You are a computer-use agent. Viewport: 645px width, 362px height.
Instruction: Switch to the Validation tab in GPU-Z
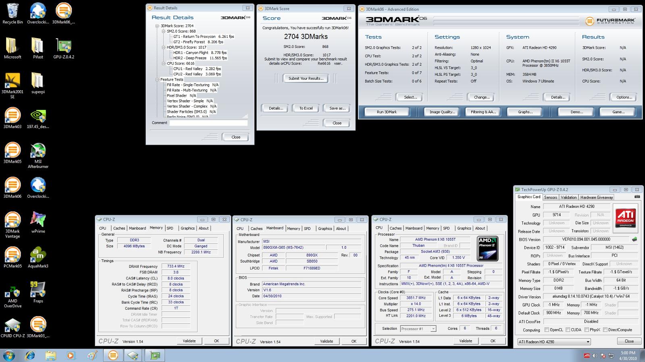[568, 197]
